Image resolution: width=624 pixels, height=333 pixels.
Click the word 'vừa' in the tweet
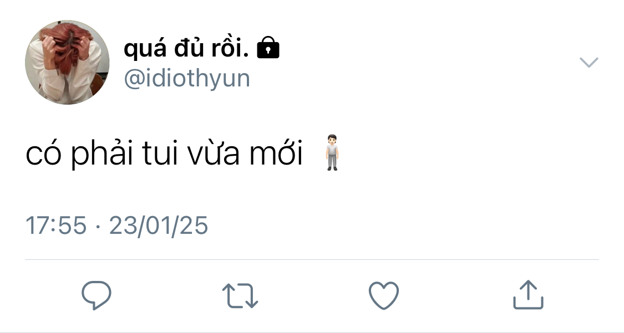[214, 154]
